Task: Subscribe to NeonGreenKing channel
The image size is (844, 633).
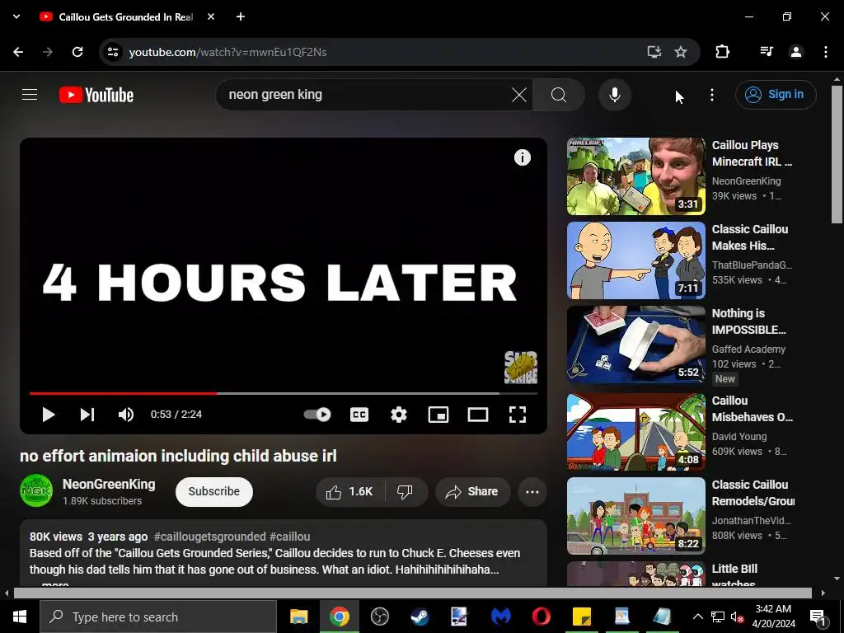Action: tap(213, 491)
